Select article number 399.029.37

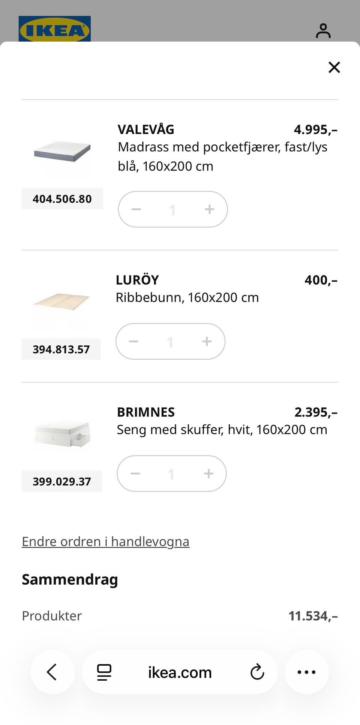tap(62, 481)
